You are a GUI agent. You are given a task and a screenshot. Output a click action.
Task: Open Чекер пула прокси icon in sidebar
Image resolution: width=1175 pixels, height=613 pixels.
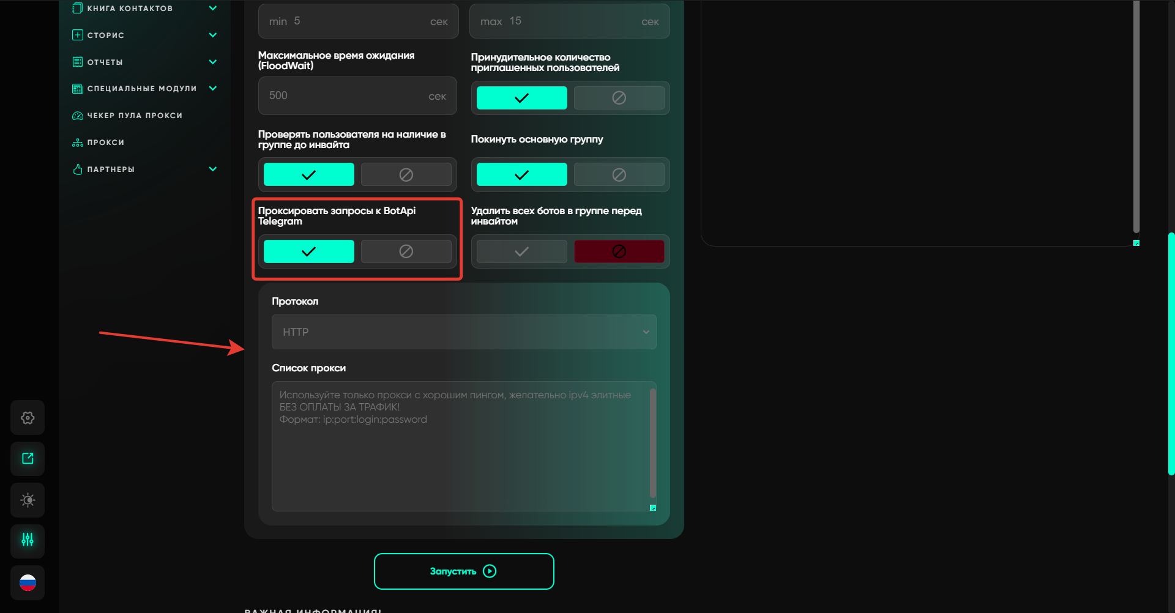point(78,116)
